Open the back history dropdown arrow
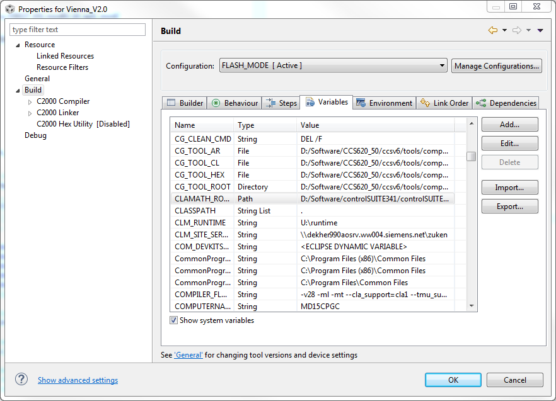This screenshot has width=556, height=401. coord(504,30)
